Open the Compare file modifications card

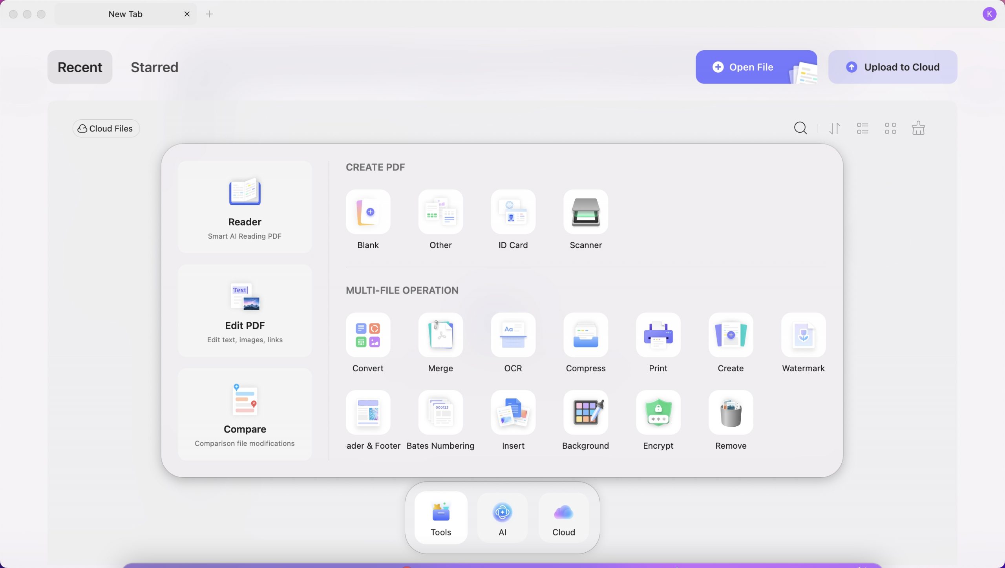(245, 414)
